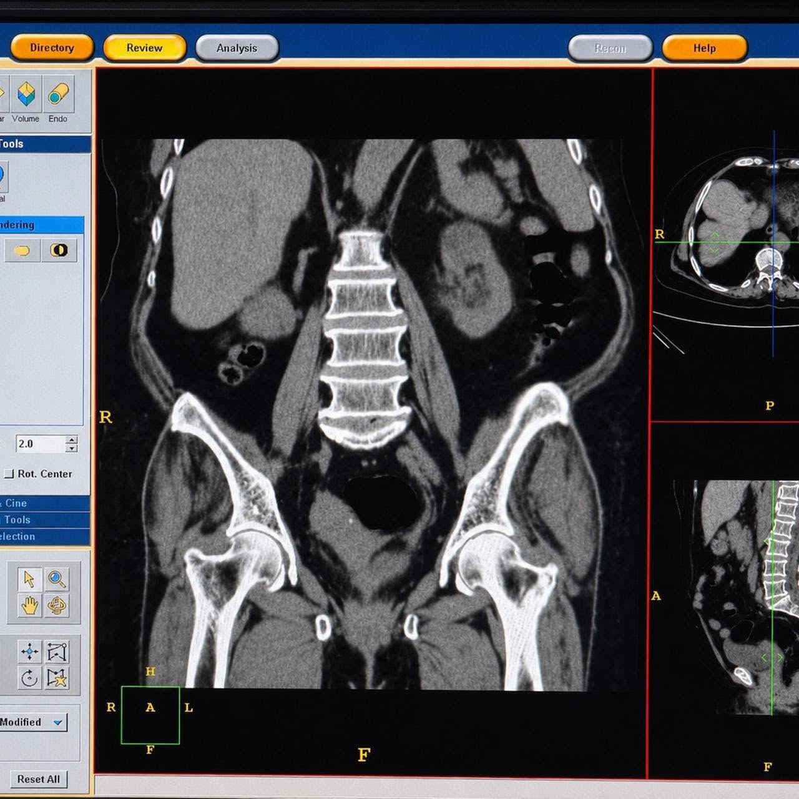Viewport: 799px width, 799px height.
Task: Open the Help menu
Action: coord(704,48)
